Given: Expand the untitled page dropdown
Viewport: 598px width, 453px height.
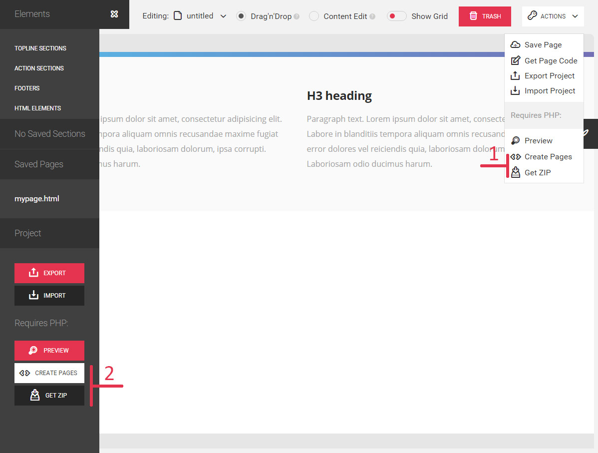Looking at the screenshot, I should point(223,16).
